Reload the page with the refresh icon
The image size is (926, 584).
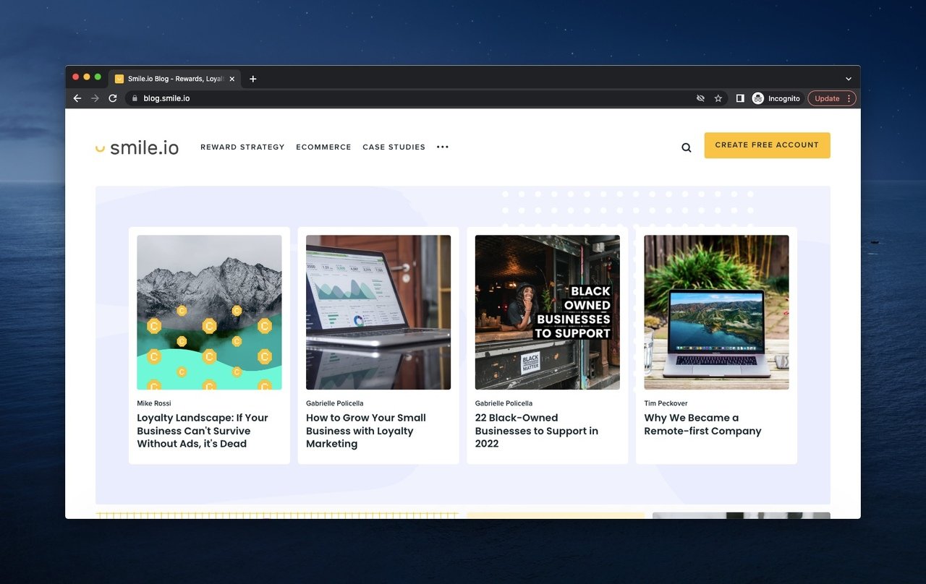113,98
